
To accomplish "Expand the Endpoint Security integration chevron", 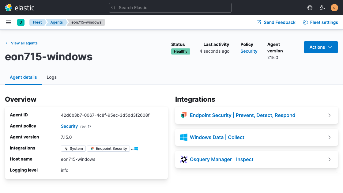I will 330,115.
